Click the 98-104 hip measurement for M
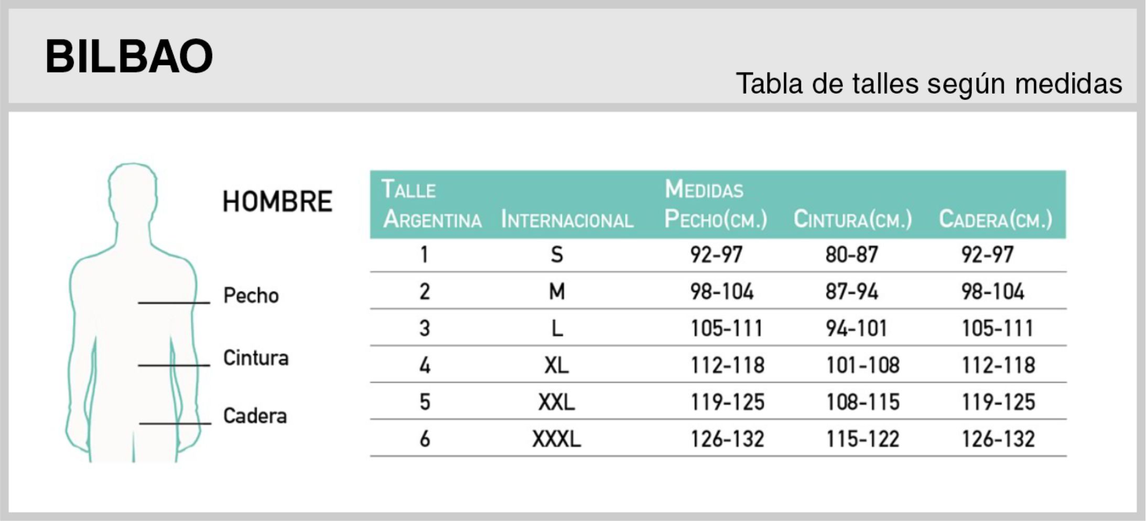The height and width of the screenshot is (521, 1146). 992,292
